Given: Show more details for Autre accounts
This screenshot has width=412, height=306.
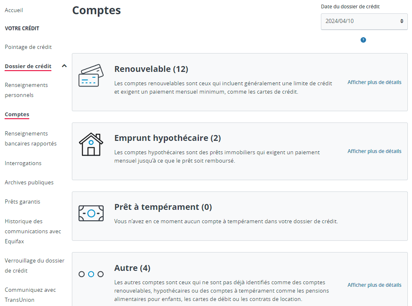Looking at the screenshot, I should (374, 285).
